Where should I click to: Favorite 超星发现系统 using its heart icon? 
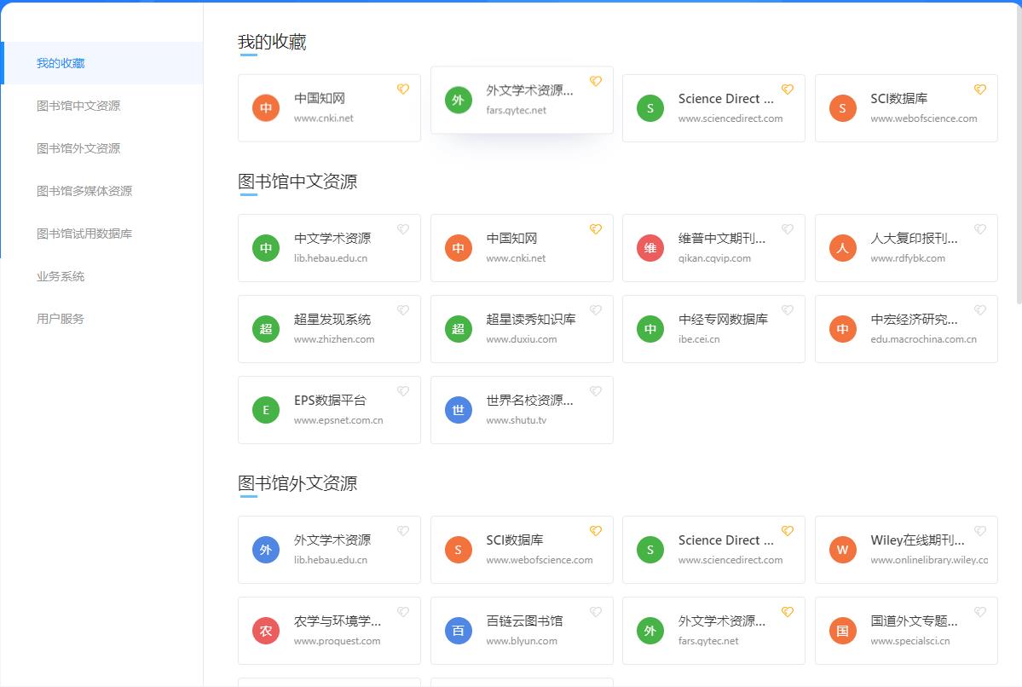click(x=403, y=310)
